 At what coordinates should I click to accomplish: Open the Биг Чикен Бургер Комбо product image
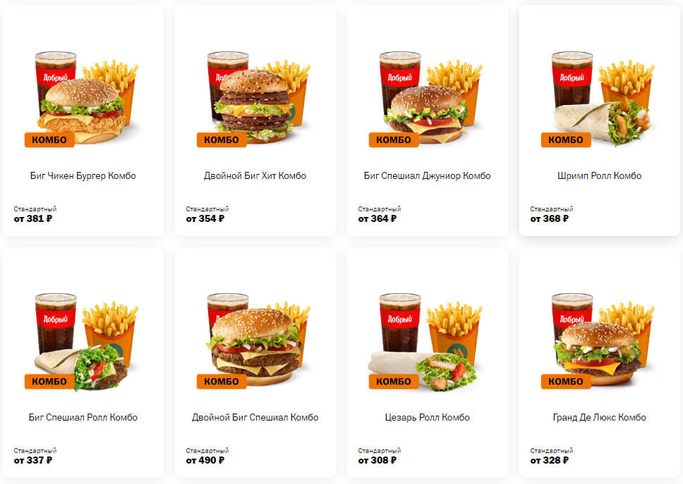[x=86, y=98]
